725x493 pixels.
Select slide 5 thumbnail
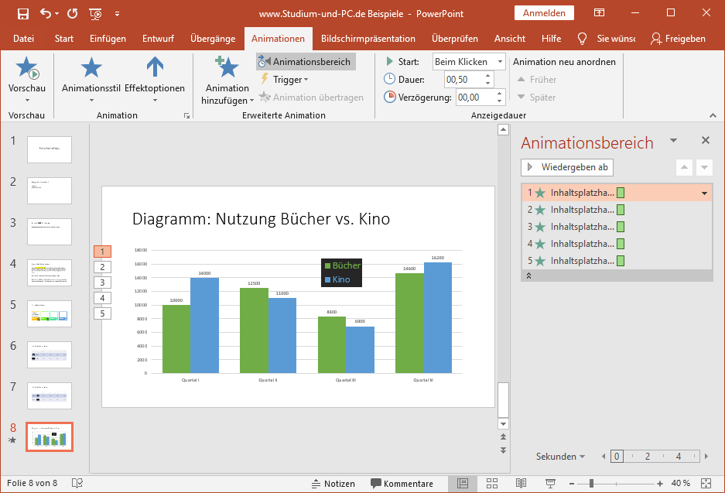click(x=50, y=313)
